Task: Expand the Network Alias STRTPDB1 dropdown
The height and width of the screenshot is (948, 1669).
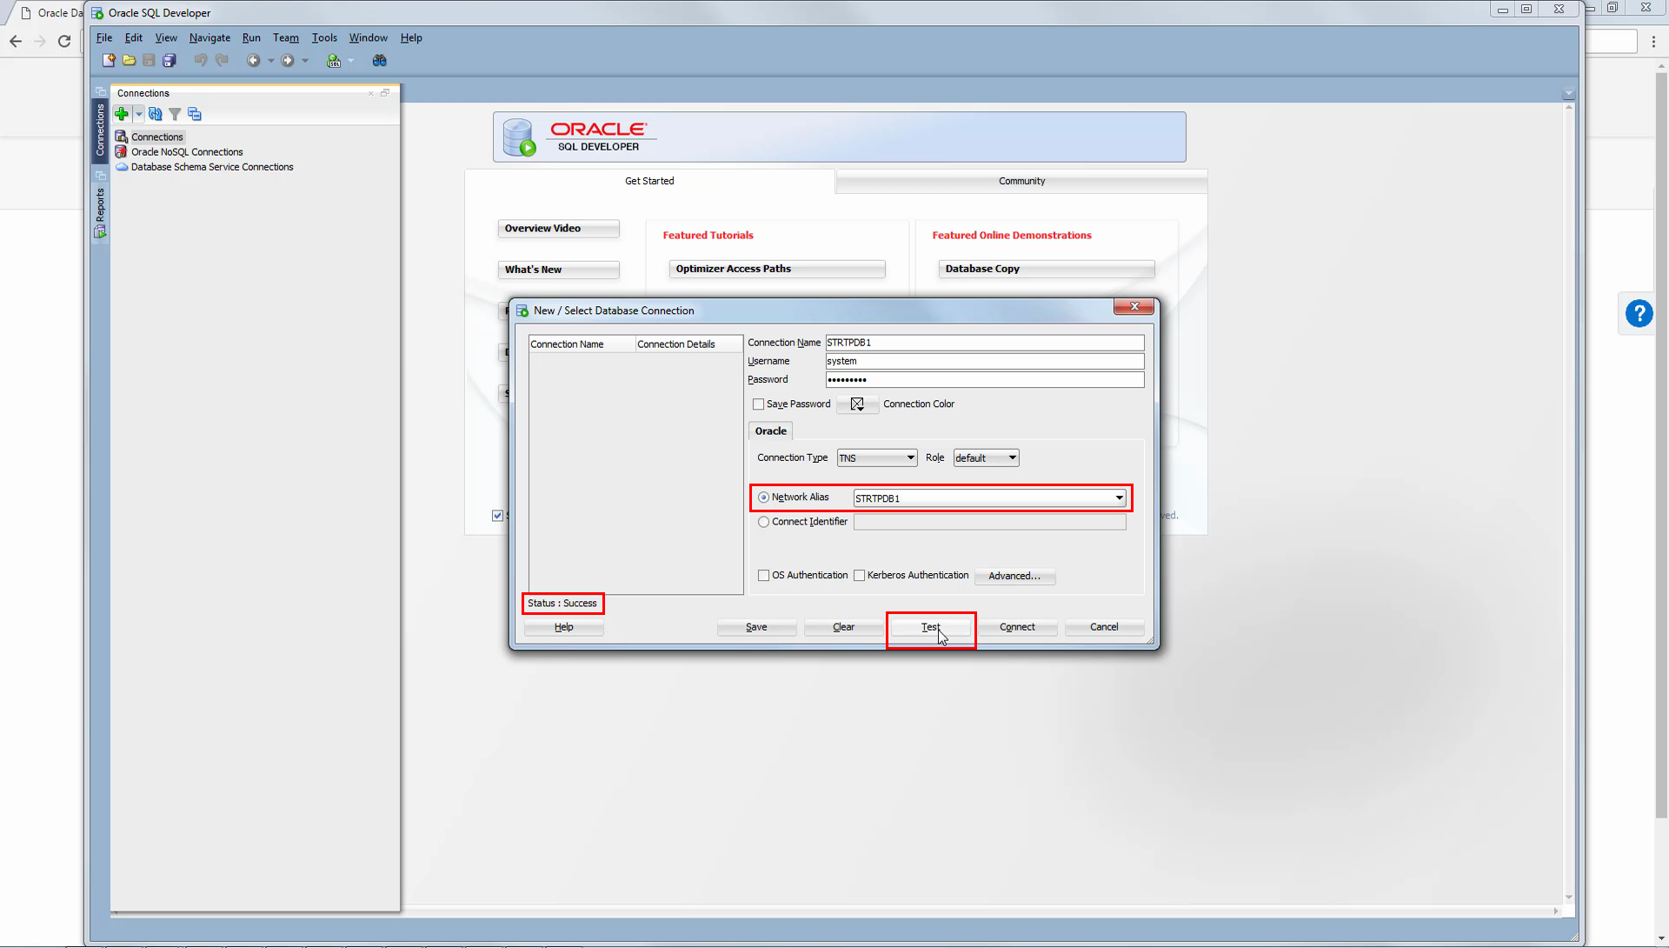Action: (x=1119, y=498)
